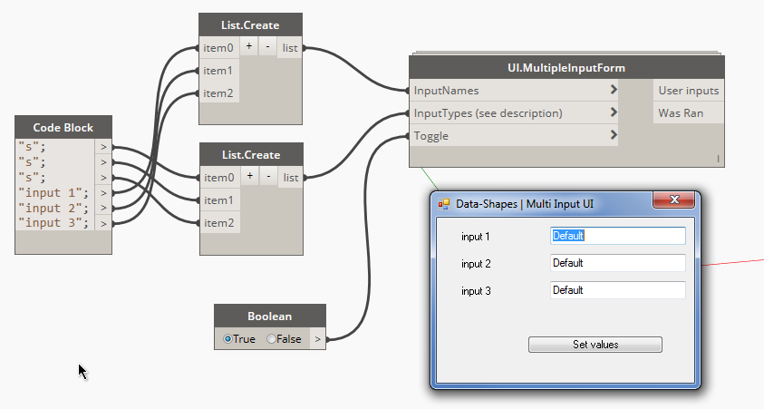This screenshot has width=764, height=409.
Task: Click item2 input port of upper List.Create
Action: [218, 93]
